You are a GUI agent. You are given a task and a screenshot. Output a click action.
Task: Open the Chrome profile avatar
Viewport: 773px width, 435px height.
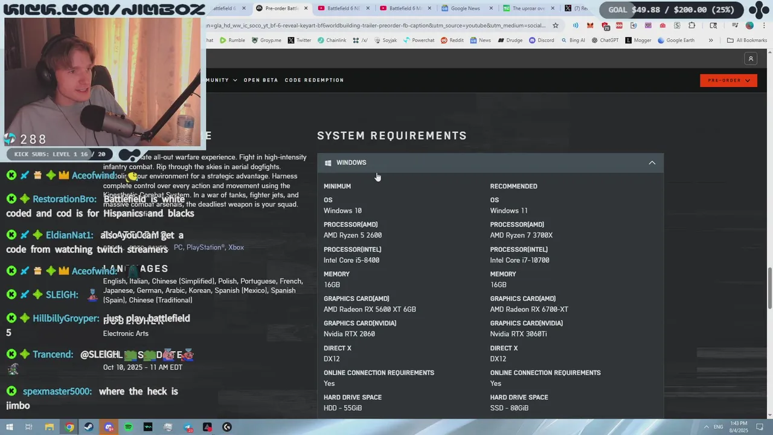[749, 25]
